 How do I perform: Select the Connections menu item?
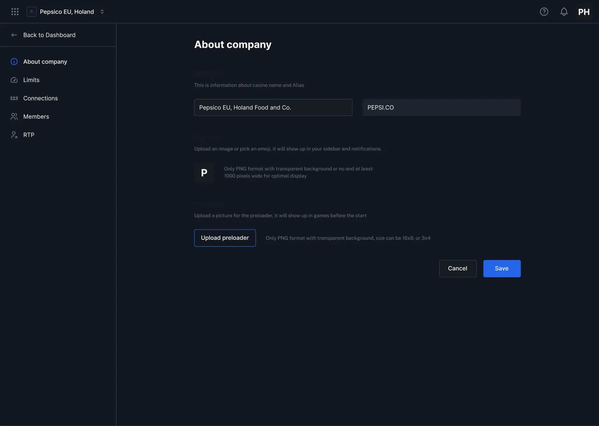40,98
